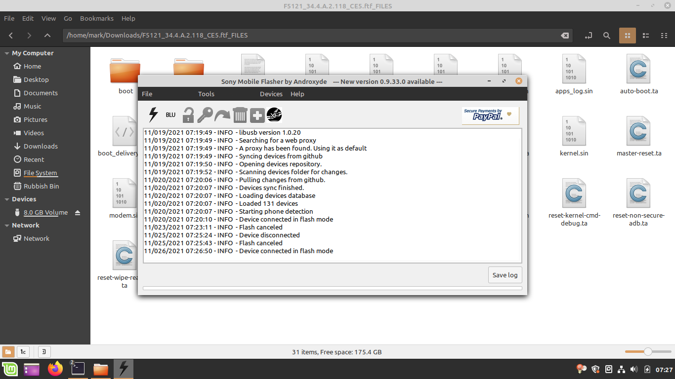Select the auto-boot.ta file
This screenshot has width=675, height=379.
[639, 74]
